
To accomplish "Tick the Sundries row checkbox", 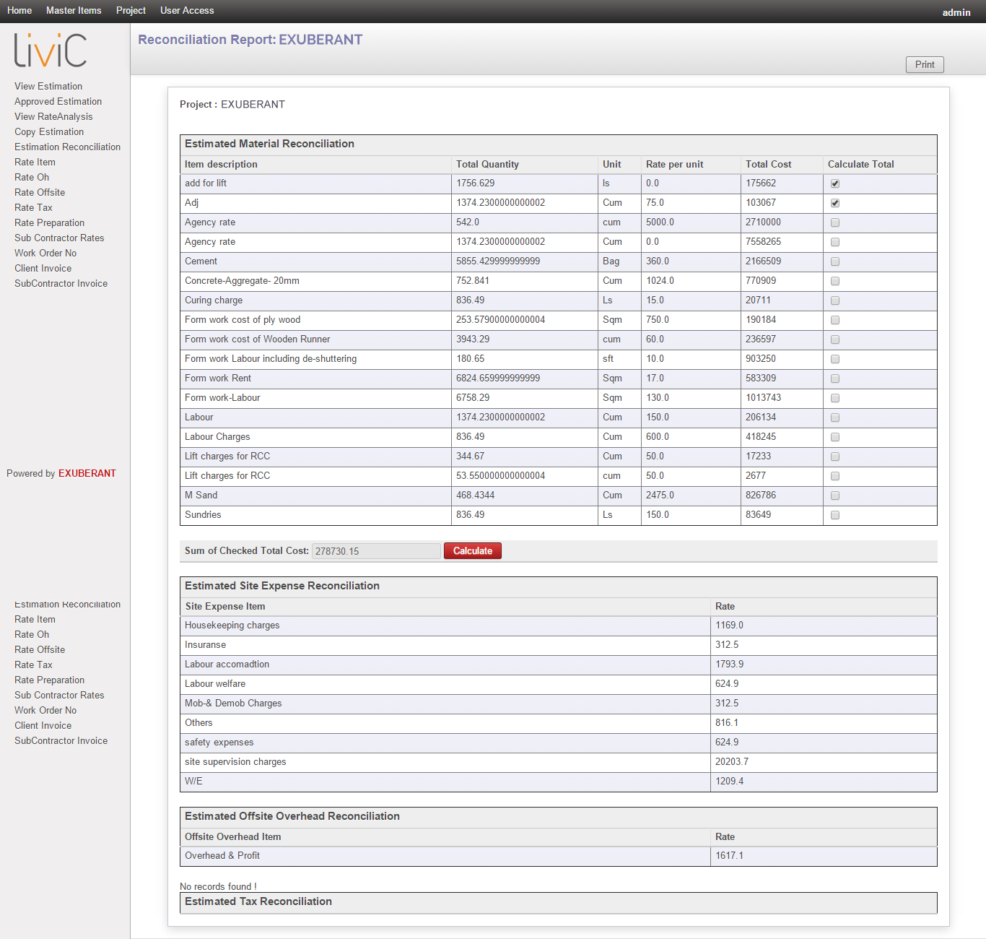I will click(x=835, y=515).
